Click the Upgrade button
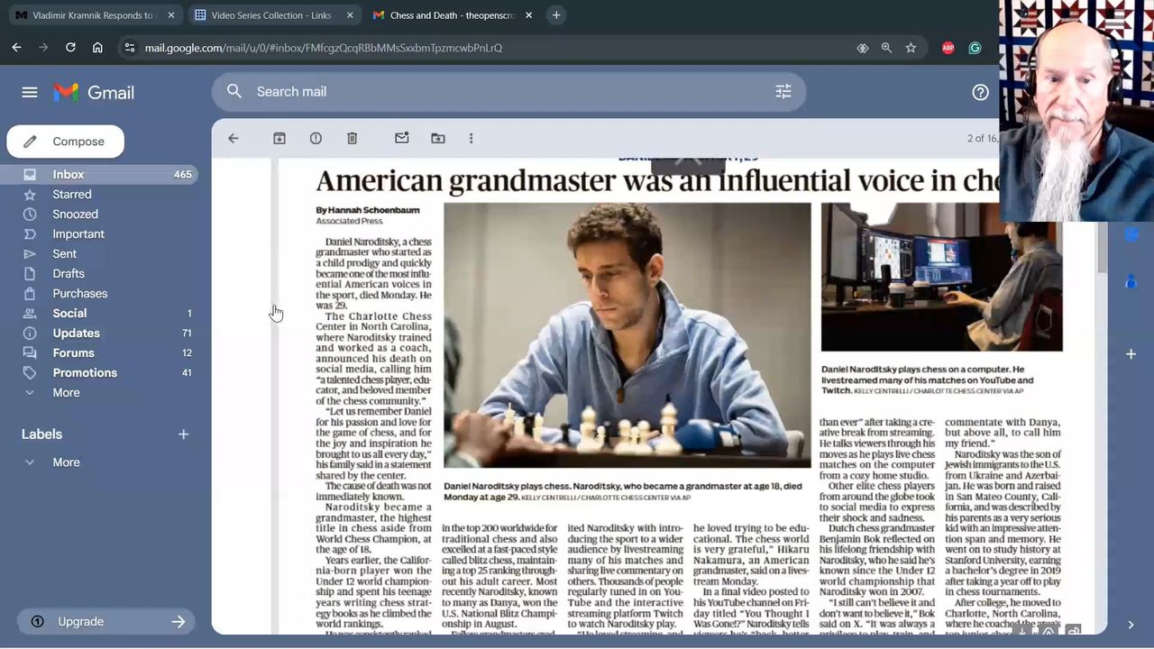Screen dimensions: 1154x649 click(107, 622)
